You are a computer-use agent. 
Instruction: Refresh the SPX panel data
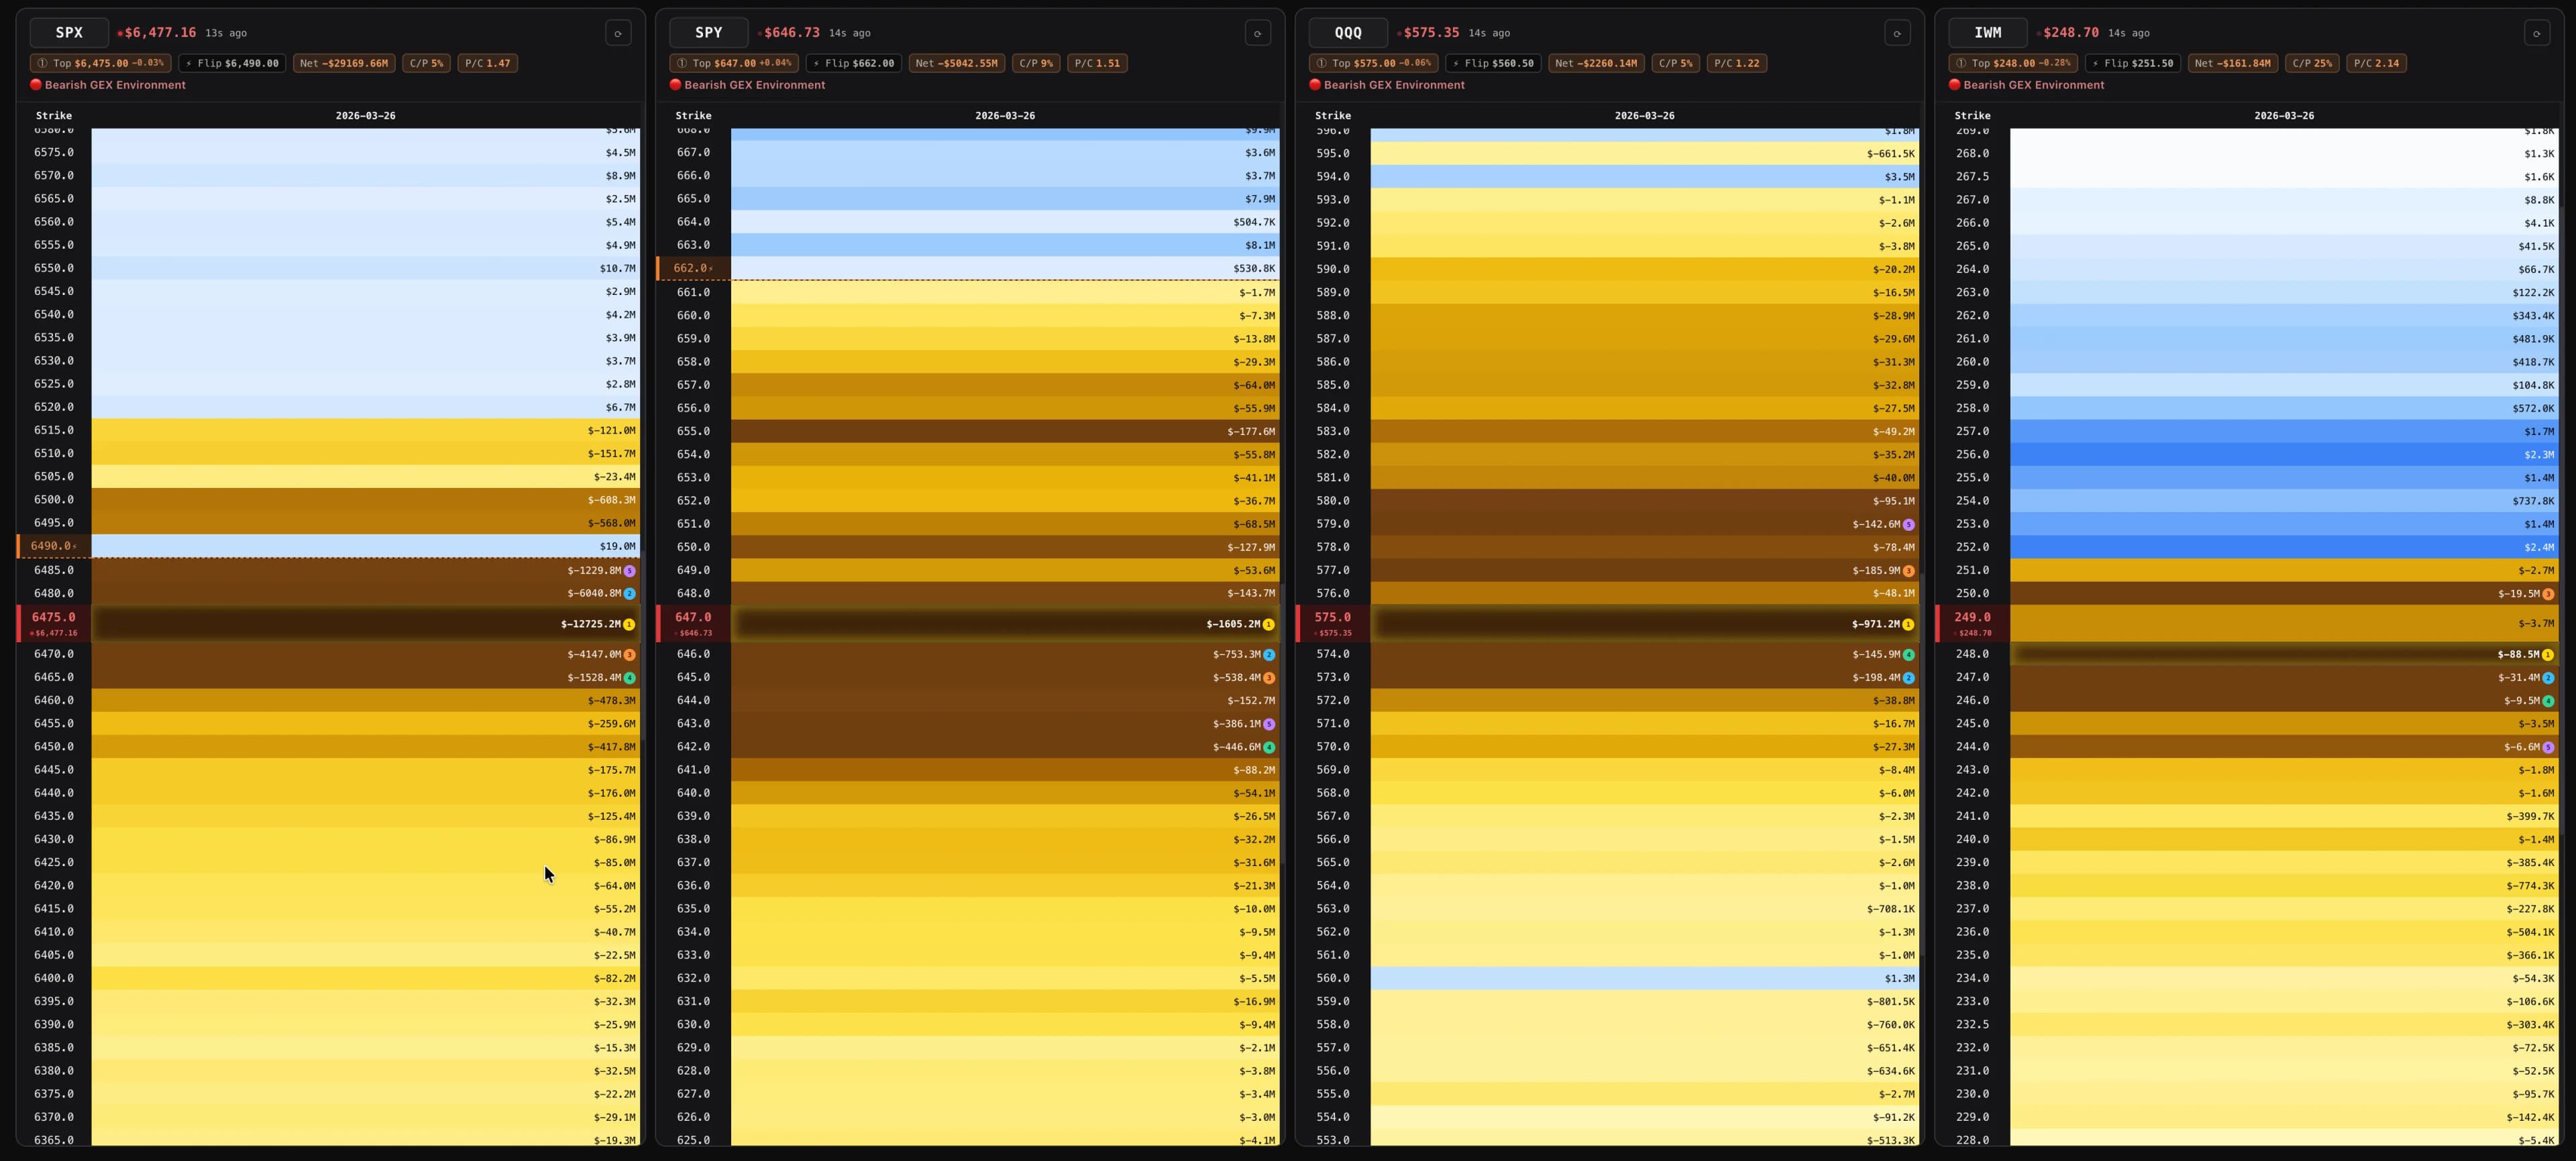pyautogui.click(x=618, y=33)
